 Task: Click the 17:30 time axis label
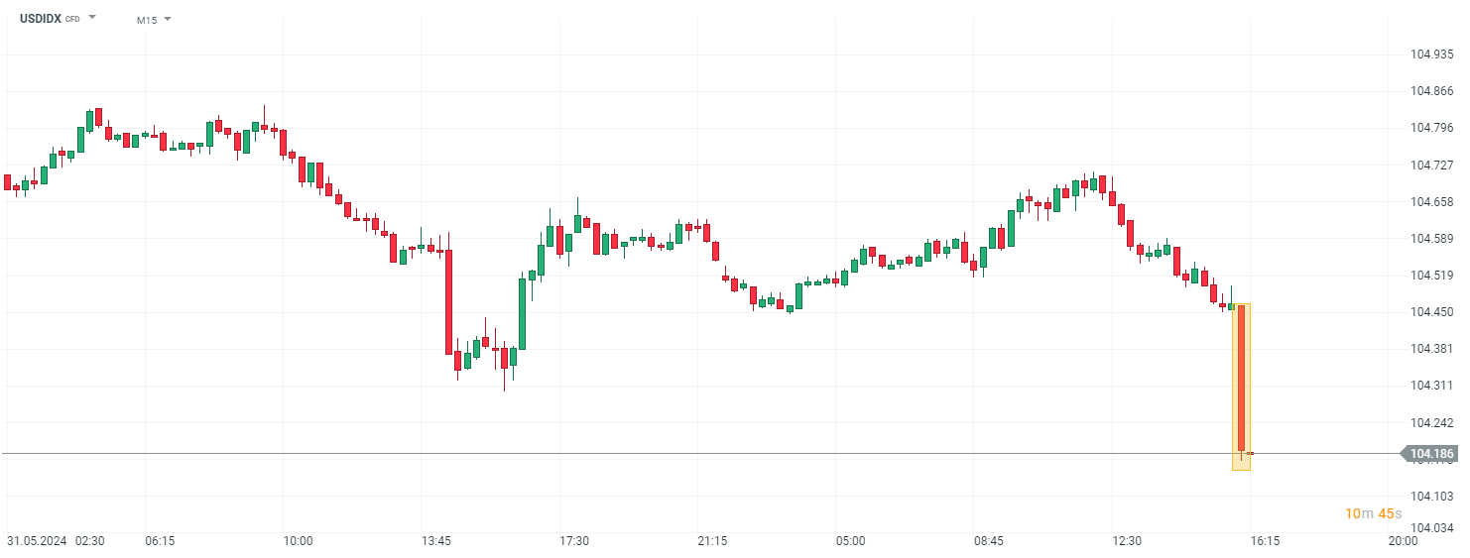pyautogui.click(x=574, y=541)
